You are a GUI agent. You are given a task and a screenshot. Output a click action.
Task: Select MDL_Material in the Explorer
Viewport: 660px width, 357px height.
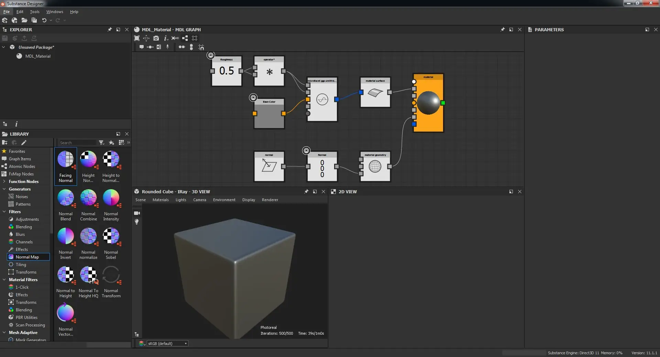click(38, 56)
